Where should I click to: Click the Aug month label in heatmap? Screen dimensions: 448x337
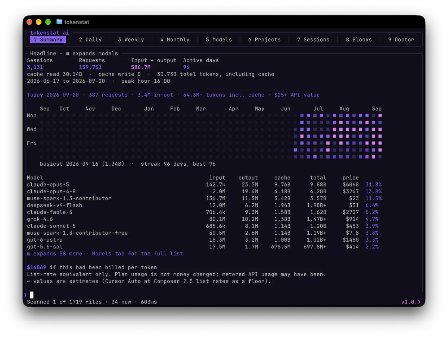tap(344, 109)
